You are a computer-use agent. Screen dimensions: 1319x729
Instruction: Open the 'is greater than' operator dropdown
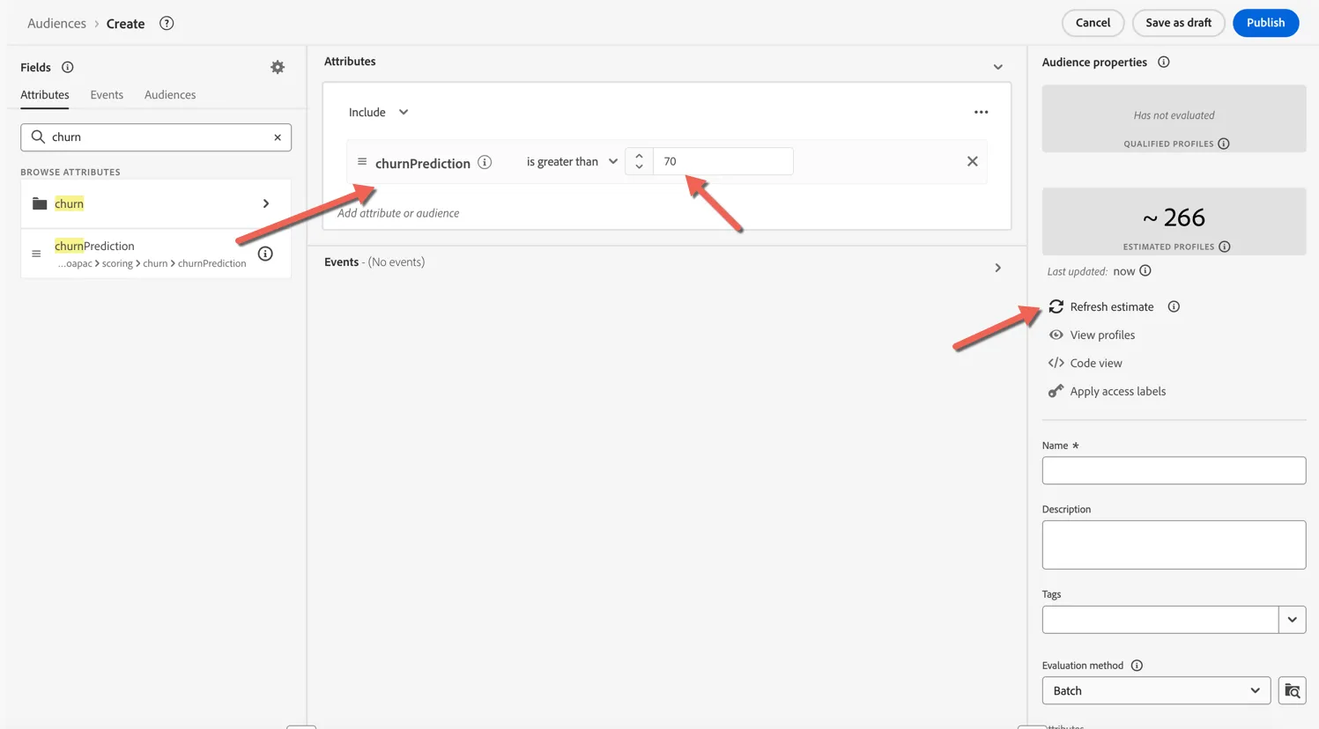[x=572, y=161]
